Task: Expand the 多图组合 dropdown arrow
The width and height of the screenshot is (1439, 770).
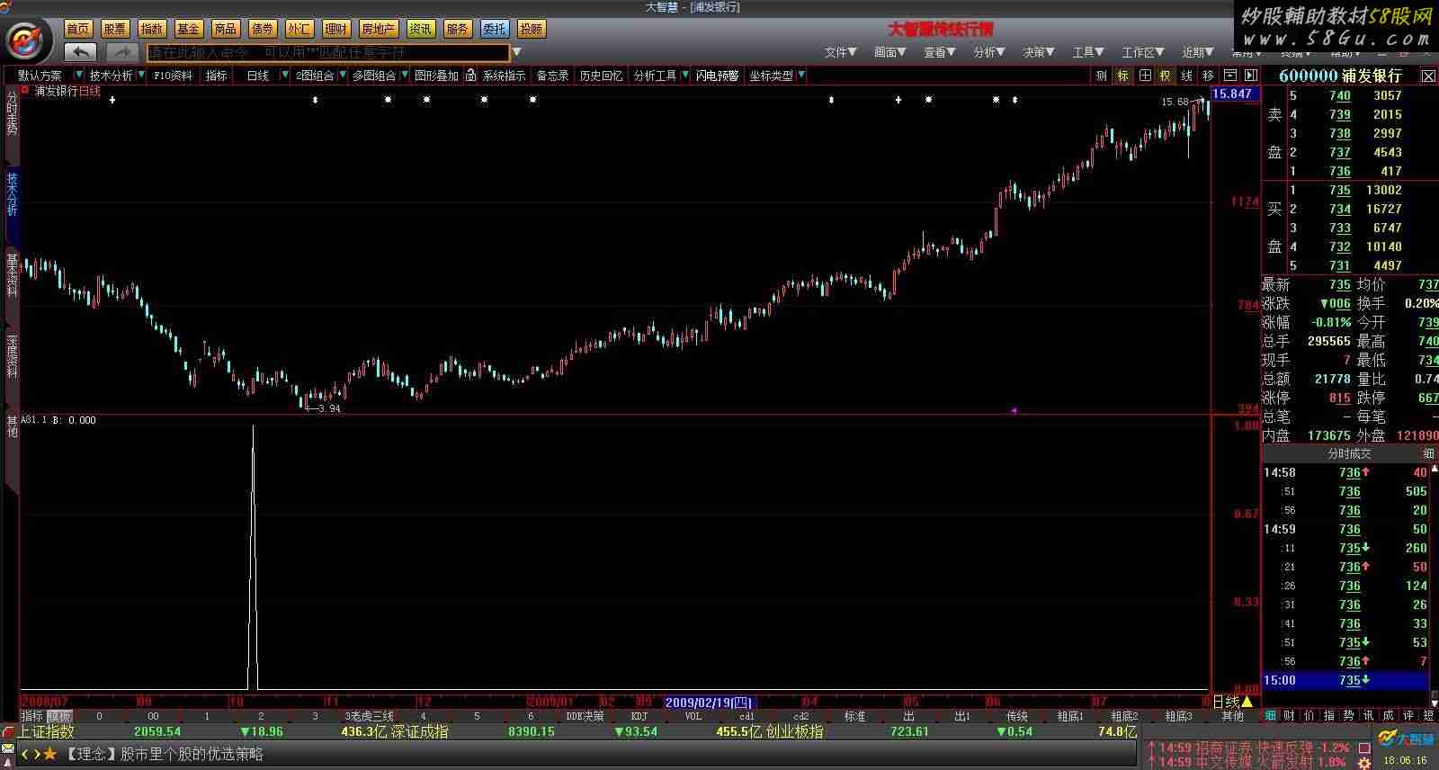Action: coord(403,76)
